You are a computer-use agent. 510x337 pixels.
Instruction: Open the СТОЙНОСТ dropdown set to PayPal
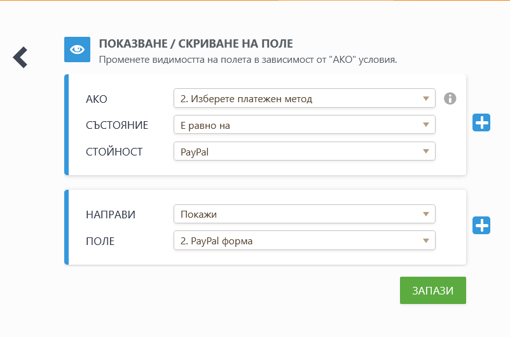304,152
